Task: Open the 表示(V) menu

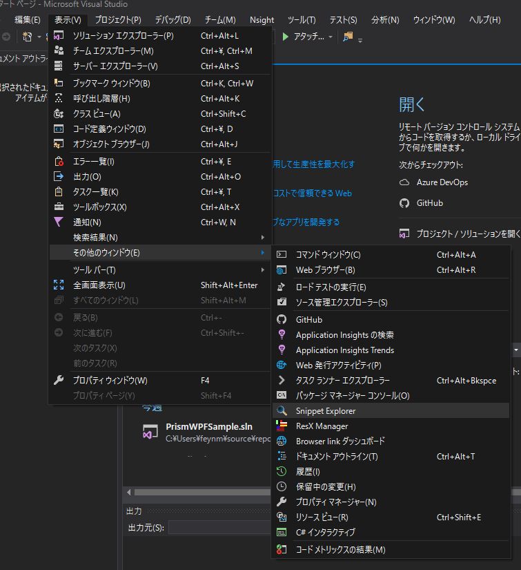Action: coord(68,19)
